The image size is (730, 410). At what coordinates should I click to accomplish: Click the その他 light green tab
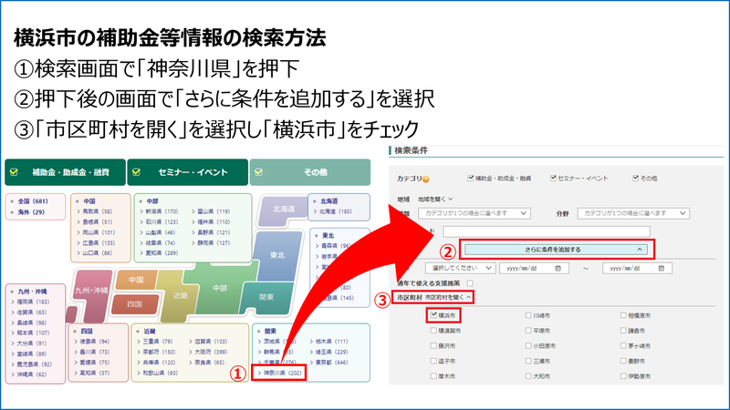coord(310,171)
